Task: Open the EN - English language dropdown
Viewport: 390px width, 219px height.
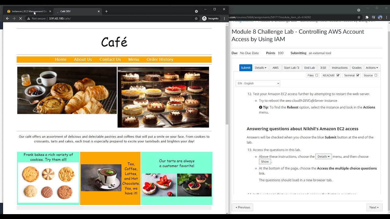Action: (x=258, y=83)
